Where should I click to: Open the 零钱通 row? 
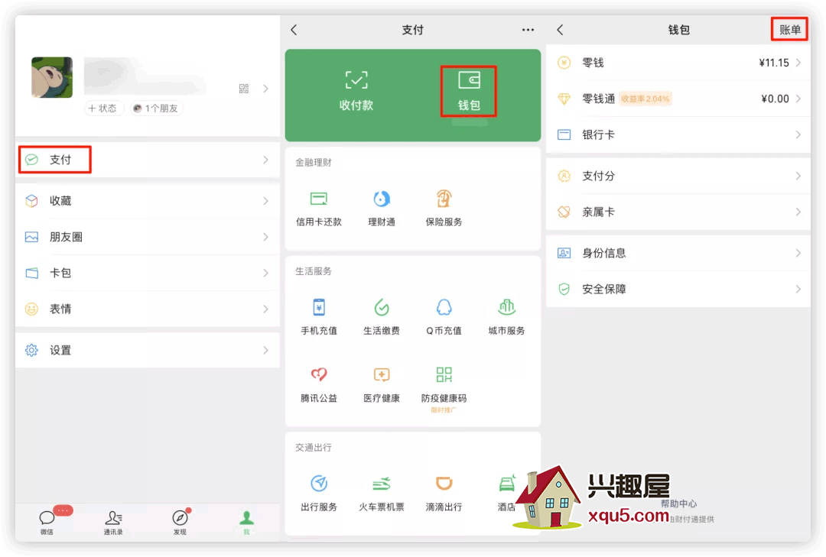coord(678,99)
